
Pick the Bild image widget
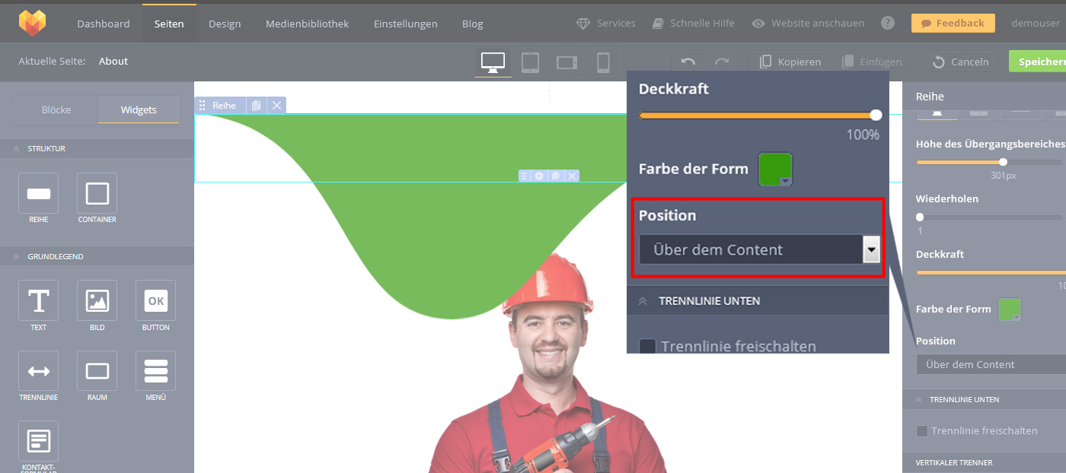coord(97,300)
